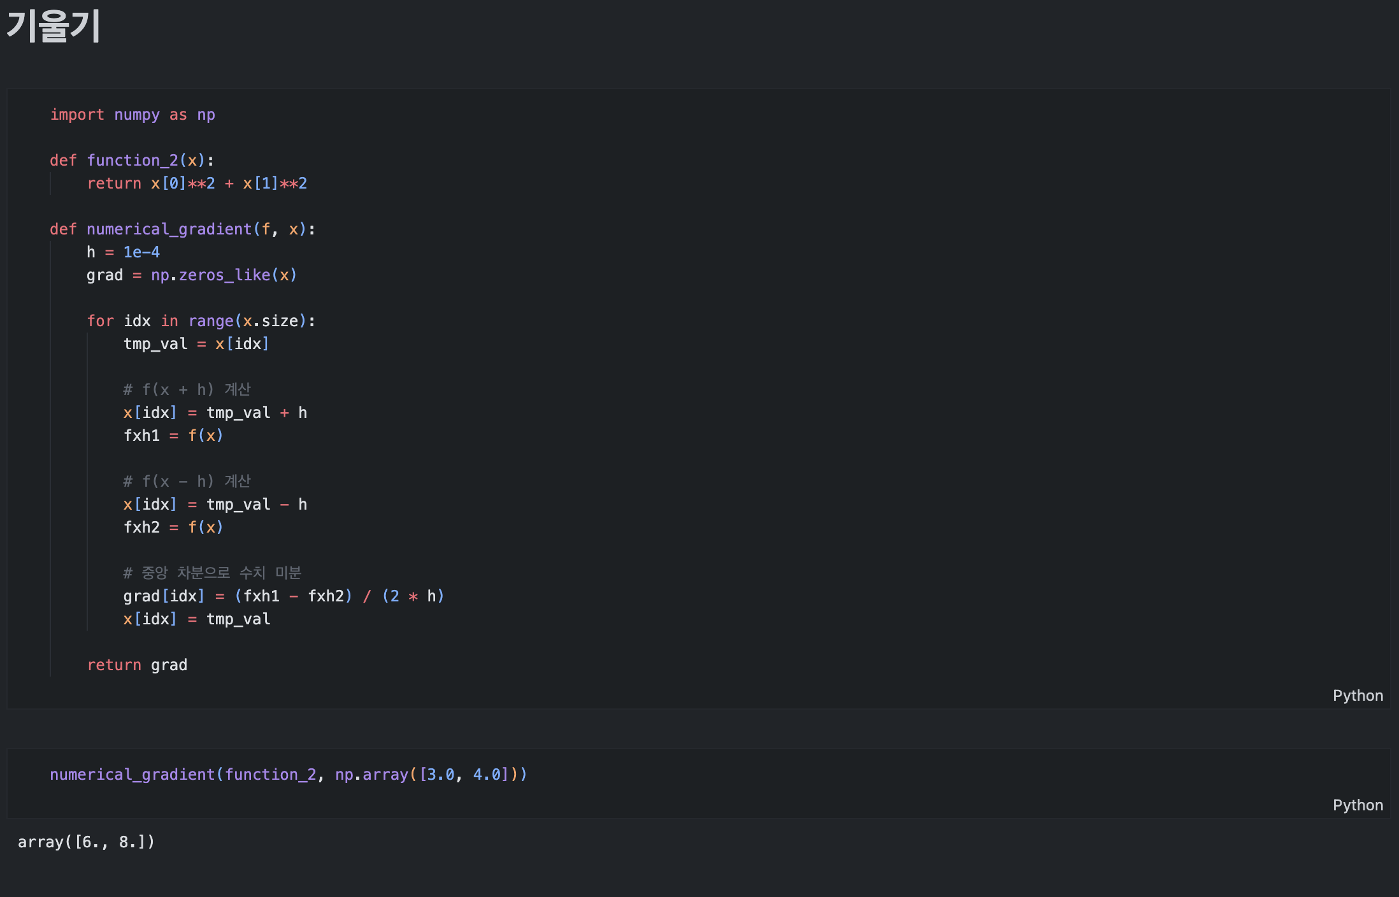Click the 'import numpy as np' line
This screenshot has height=897, width=1399.
[133, 115]
